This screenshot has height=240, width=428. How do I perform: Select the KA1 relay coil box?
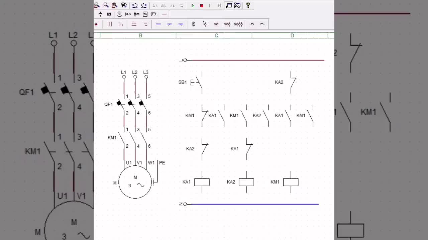[x=202, y=182]
